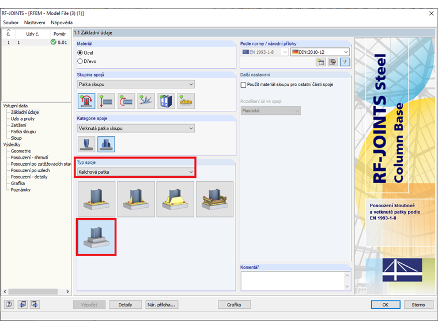The height and width of the screenshot is (329, 438).
Task: Select the column base joint group icon
Action: point(86,101)
